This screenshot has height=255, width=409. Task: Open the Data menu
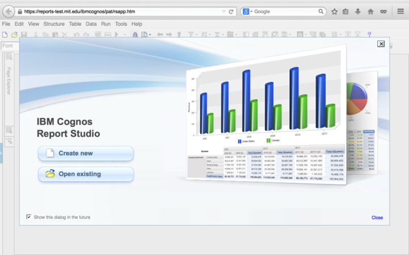pyautogui.click(x=91, y=24)
